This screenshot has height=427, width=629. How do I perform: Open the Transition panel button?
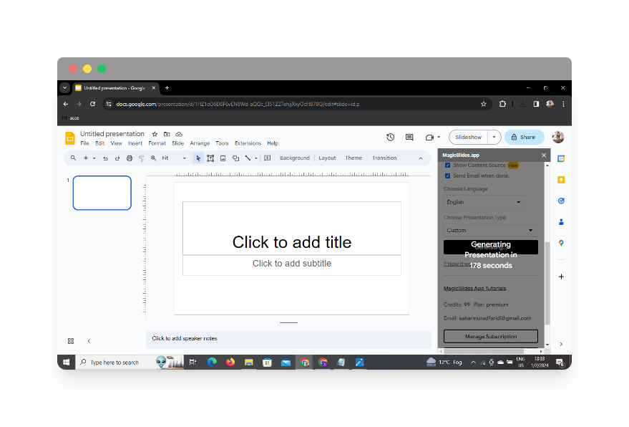(384, 158)
